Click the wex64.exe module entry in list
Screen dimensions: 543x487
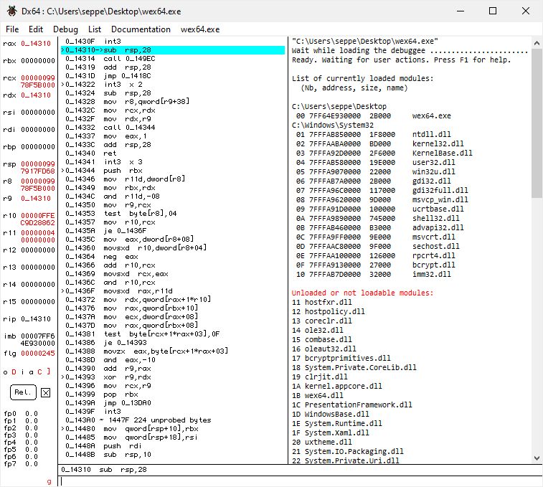373,115
